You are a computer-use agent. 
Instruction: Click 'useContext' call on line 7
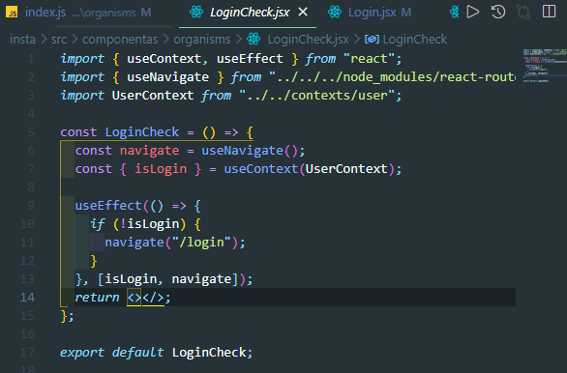[260, 169]
